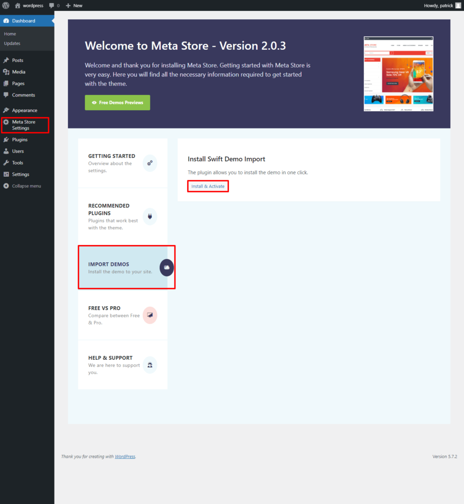The image size is (464, 504).
Task: Open the Pages menu
Action: click(18, 84)
